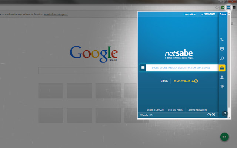The height and width of the screenshot is (148, 237).
Task: Open the categories menu beside search field
Action: coord(143,68)
